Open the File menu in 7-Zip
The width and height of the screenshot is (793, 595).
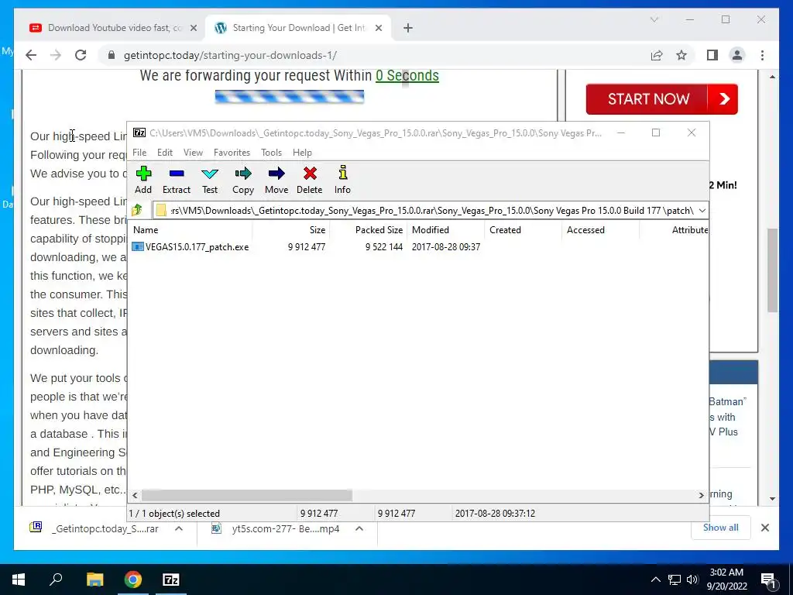(139, 153)
